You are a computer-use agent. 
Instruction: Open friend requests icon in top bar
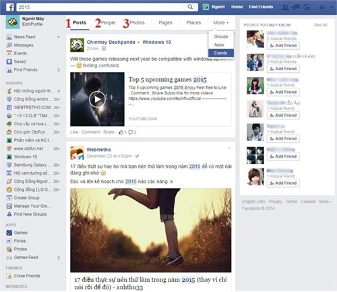285,7
